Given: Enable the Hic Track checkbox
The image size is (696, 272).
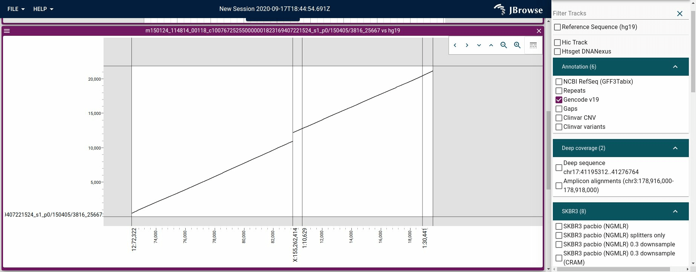Looking at the screenshot, I should pyautogui.click(x=557, y=43).
